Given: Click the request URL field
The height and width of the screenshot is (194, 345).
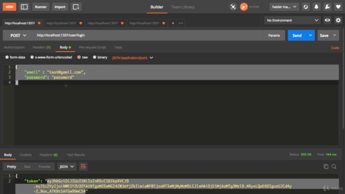Looking at the screenshot, I should 149,36.
